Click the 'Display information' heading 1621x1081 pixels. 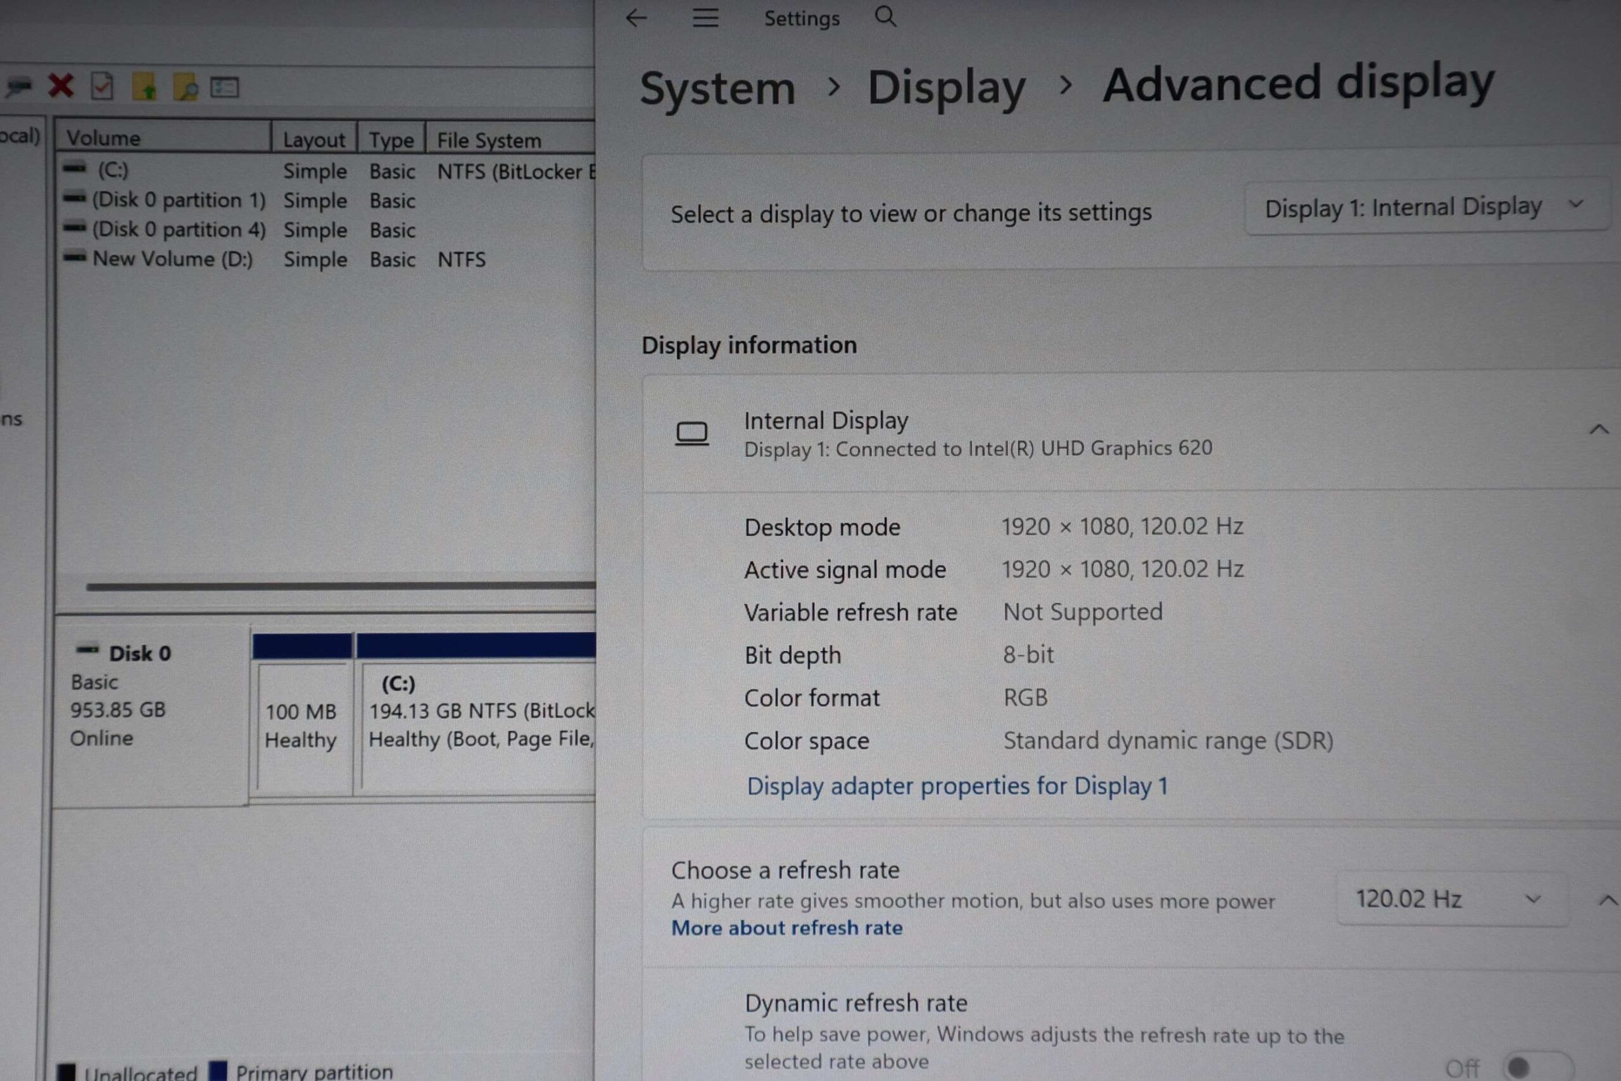(x=749, y=345)
